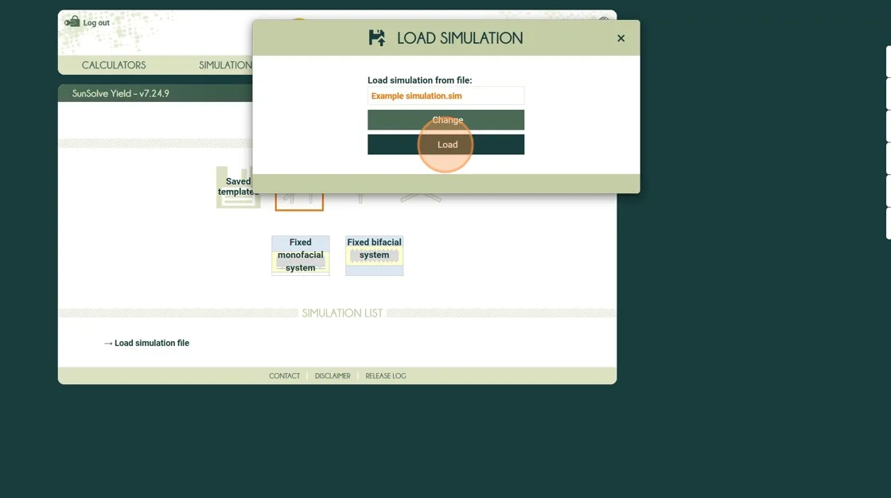Open the Saved templates icon

point(237,188)
